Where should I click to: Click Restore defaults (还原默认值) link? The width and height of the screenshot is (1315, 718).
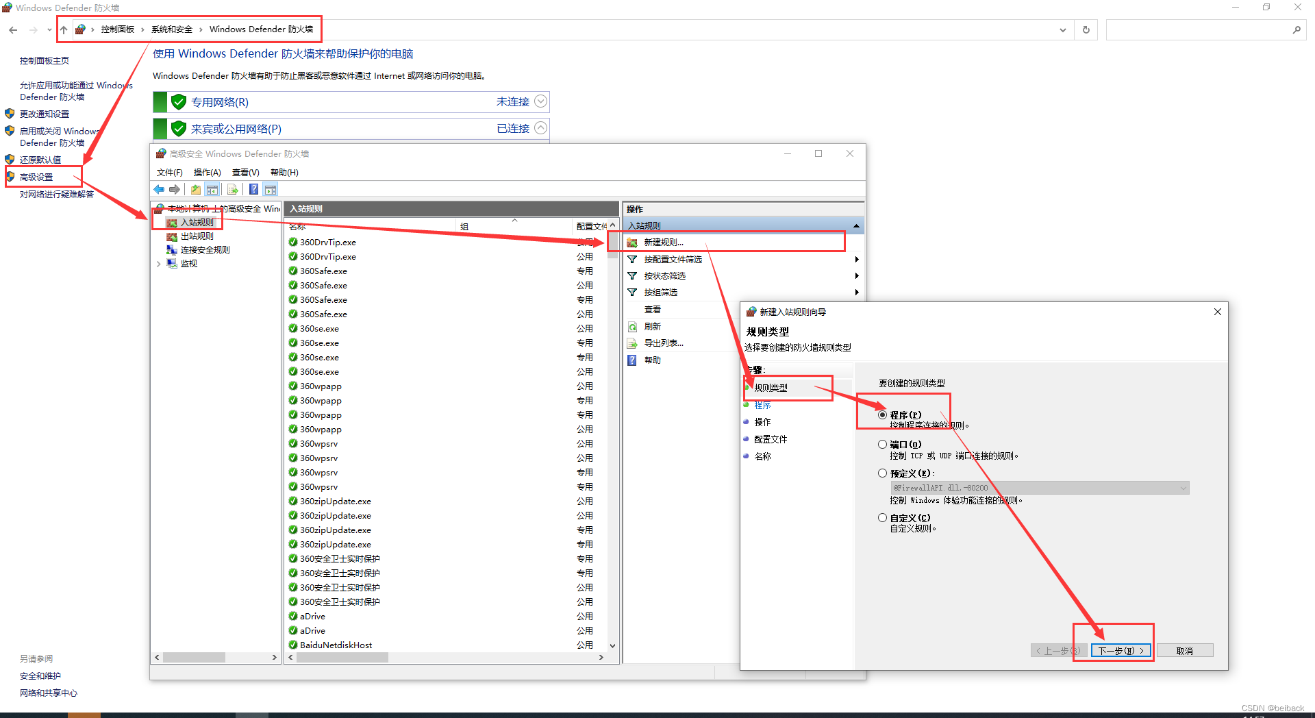(40, 160)
